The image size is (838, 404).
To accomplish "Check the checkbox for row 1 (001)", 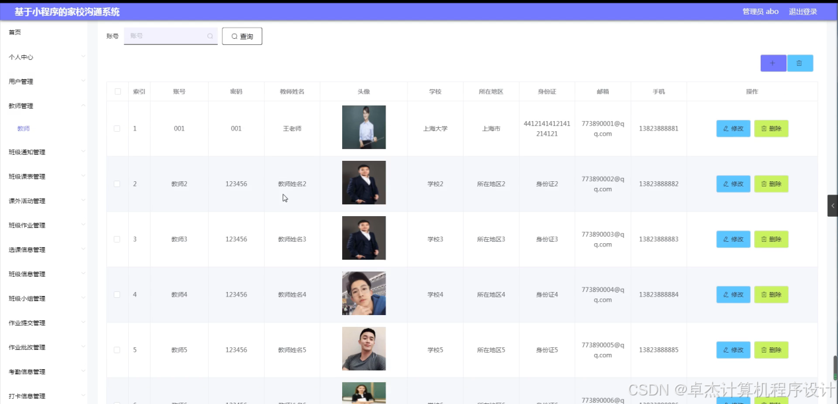I will tap(118, 129).
